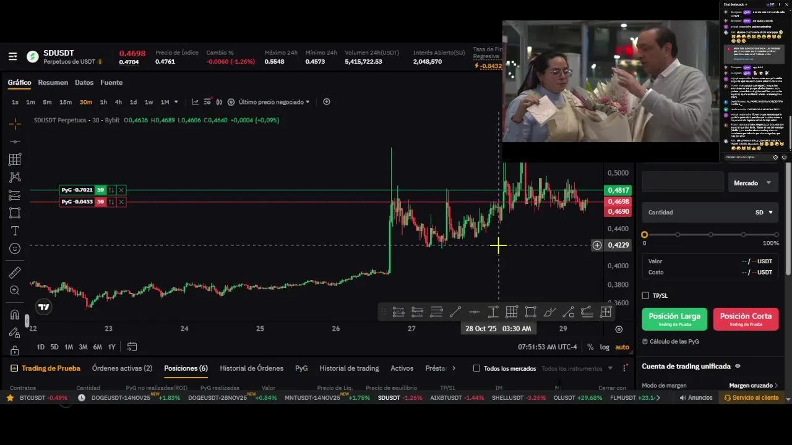Select the brush tool in floating toolbar
Image resolution: width=792 pixels, height=445 pixels.
[x=549, y=312]
